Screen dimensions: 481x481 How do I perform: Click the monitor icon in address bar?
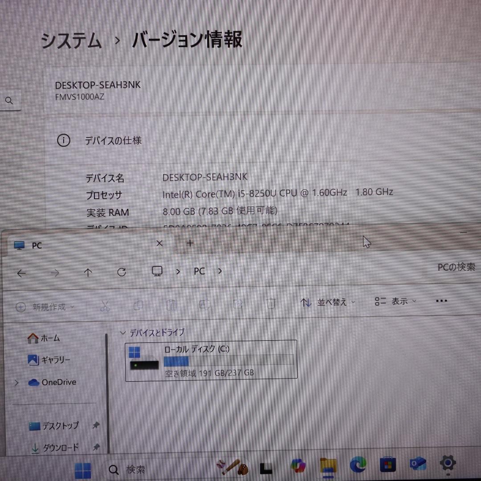pos(157,271)
